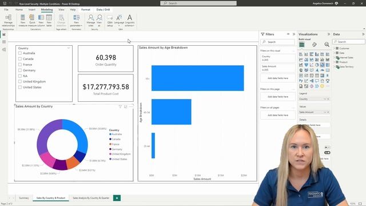
Task: Select the pie chart visual icon
Action: tap(317, 65)
